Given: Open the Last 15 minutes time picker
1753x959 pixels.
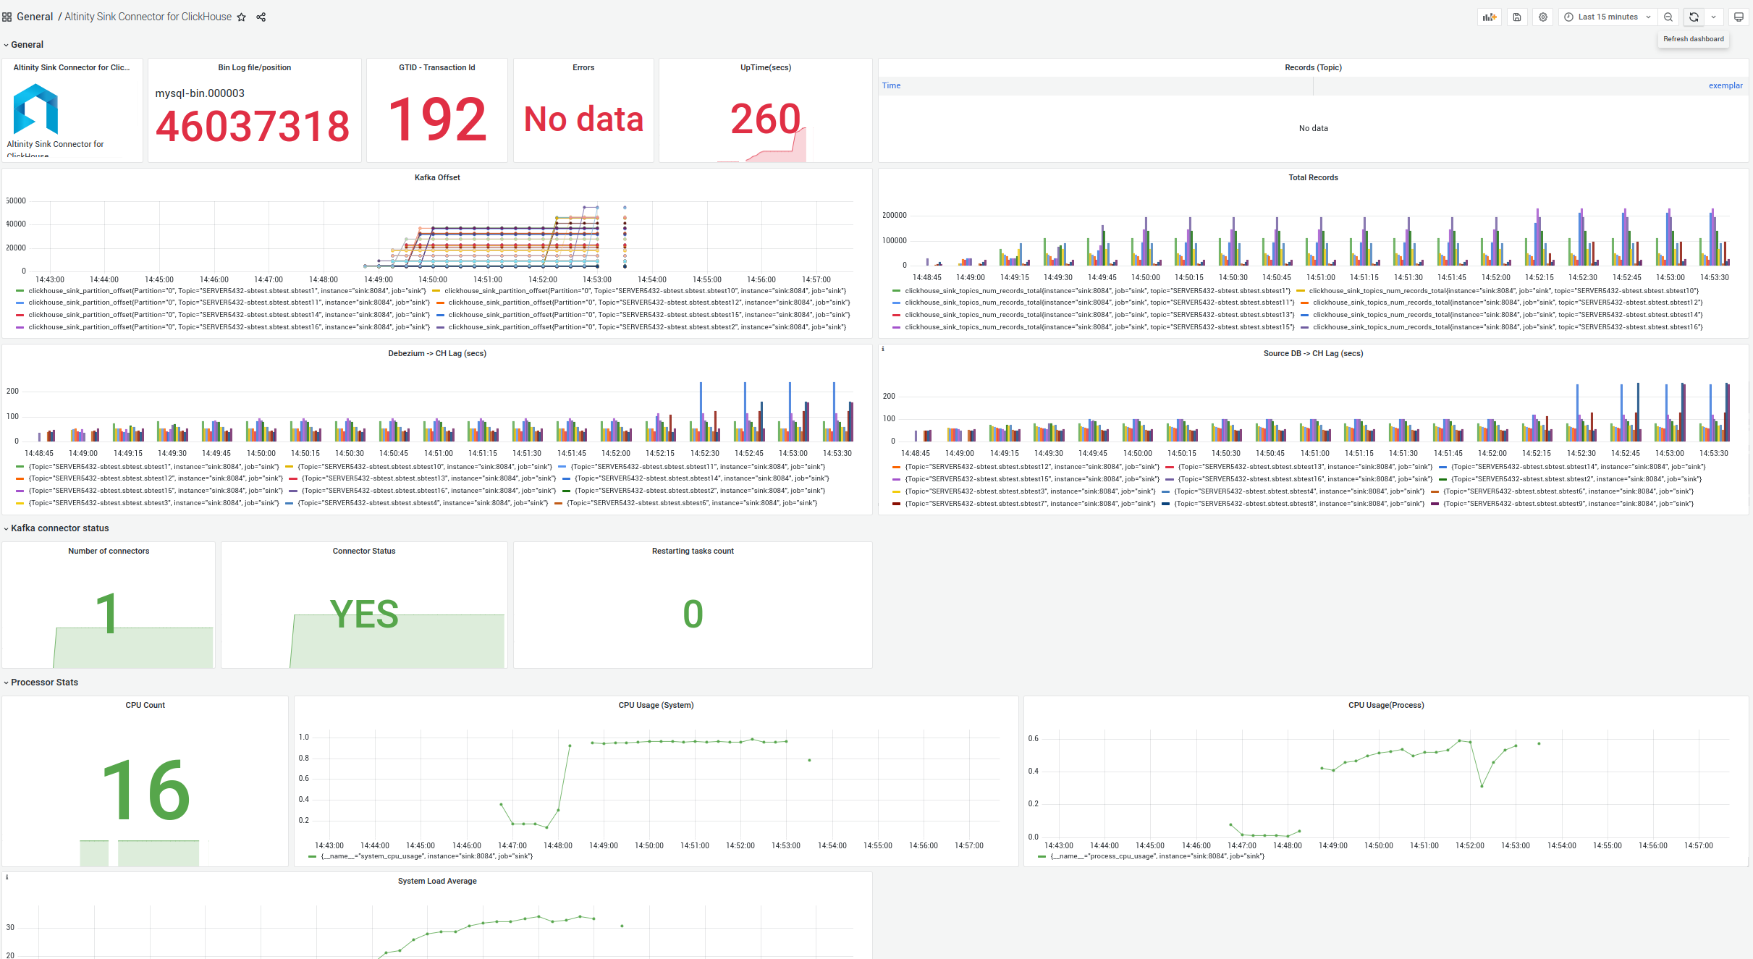Looking at the screenshot, I should coord(1608,17).
